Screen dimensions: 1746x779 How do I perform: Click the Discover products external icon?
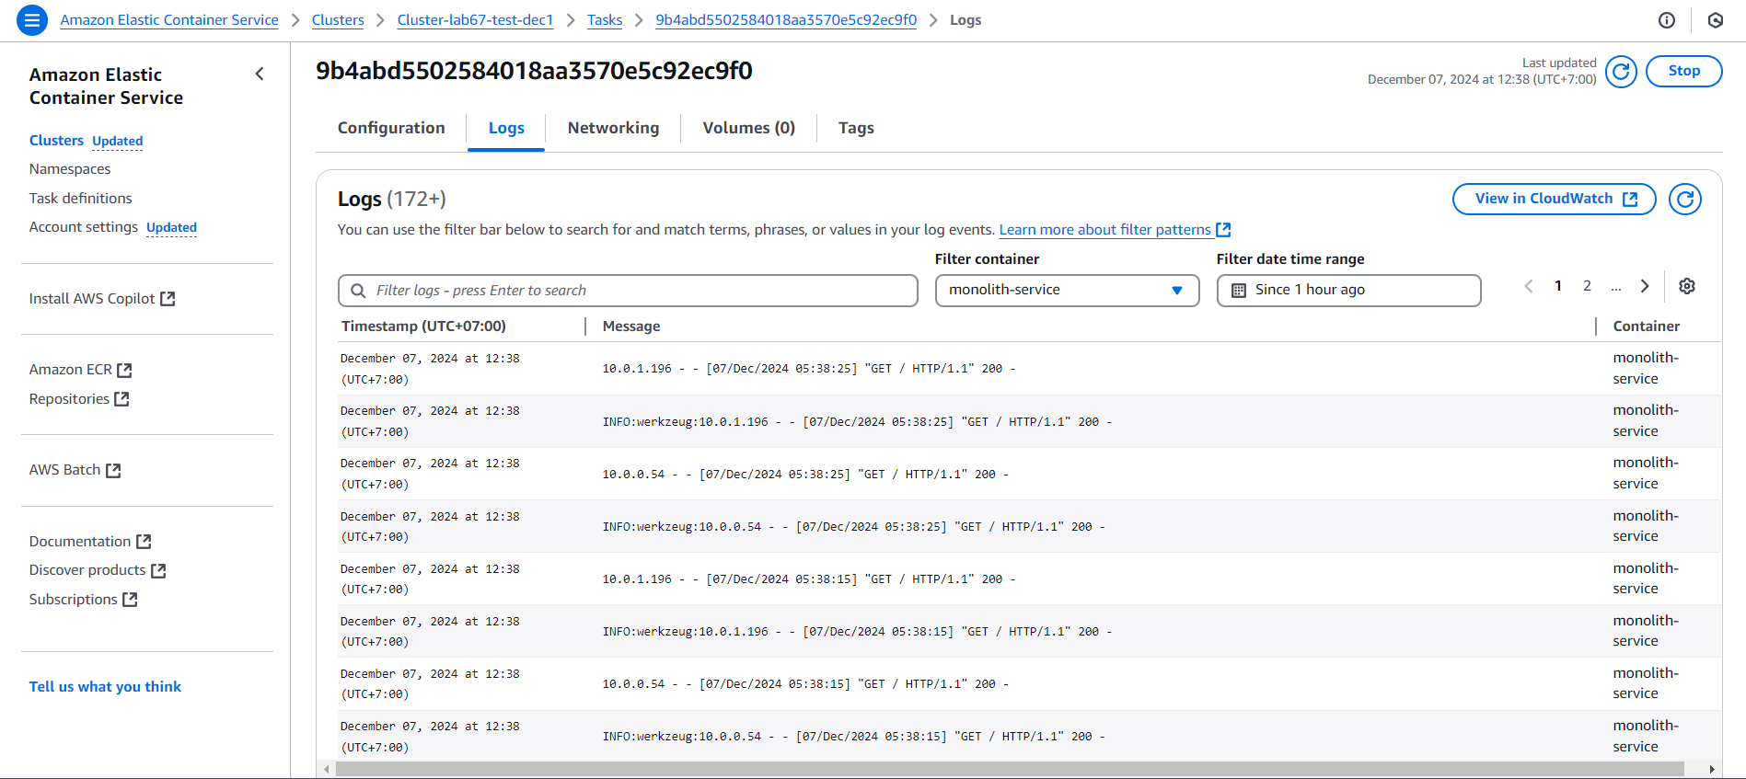pos(158,570)
